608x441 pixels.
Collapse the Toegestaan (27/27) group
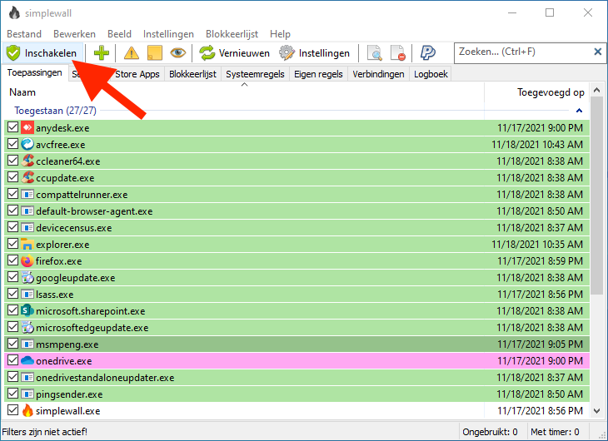pyautogui.click(x=579, y=111)
